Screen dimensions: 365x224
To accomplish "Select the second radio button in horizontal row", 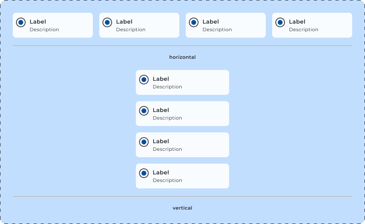I will pos(107,22).
